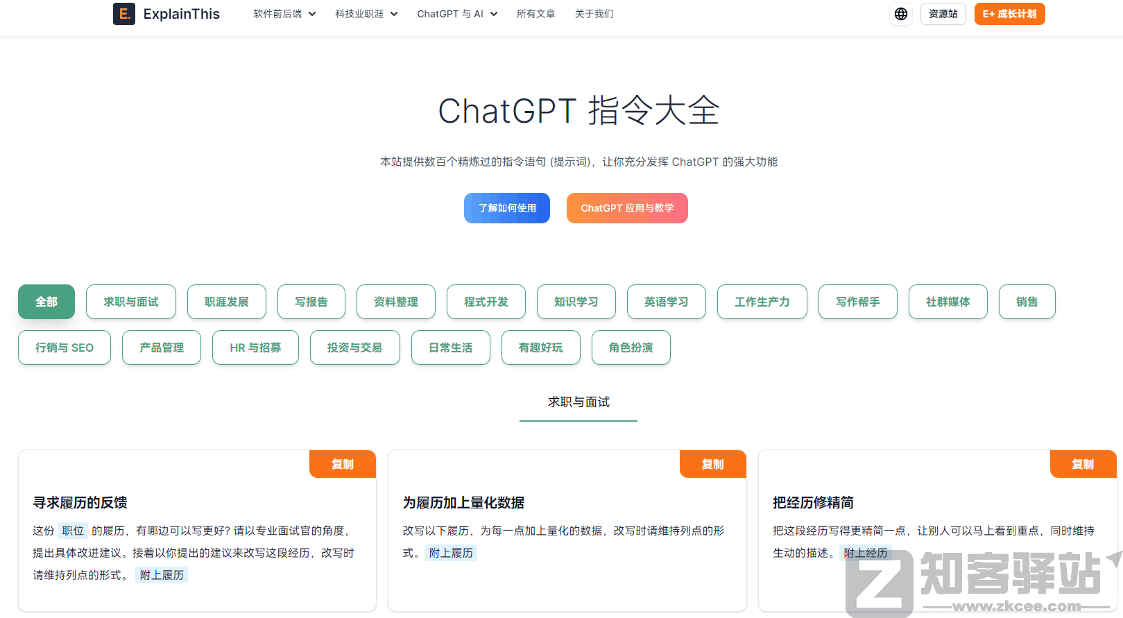Choose the 英语学习 category

(x=667, y=302)
